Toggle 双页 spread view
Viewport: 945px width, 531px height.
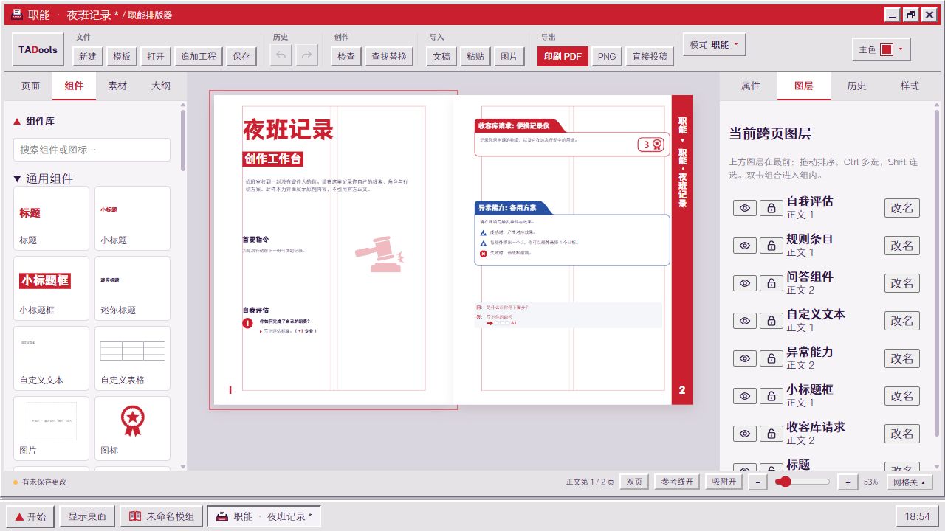[634, 482]
